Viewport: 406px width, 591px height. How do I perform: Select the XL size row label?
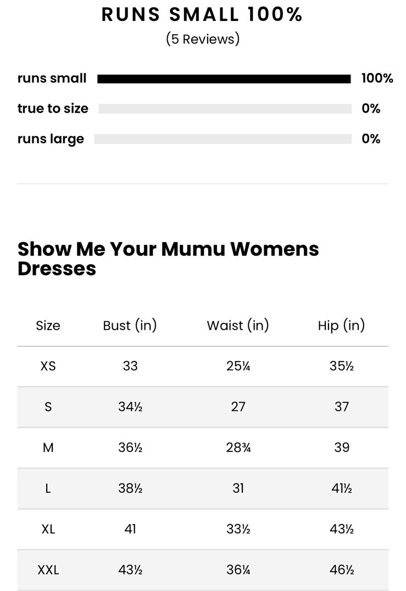tap(48, 529)
